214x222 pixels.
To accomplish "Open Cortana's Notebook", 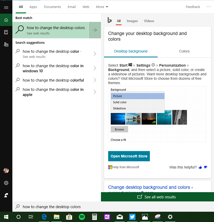I will [x=6, y=32].
